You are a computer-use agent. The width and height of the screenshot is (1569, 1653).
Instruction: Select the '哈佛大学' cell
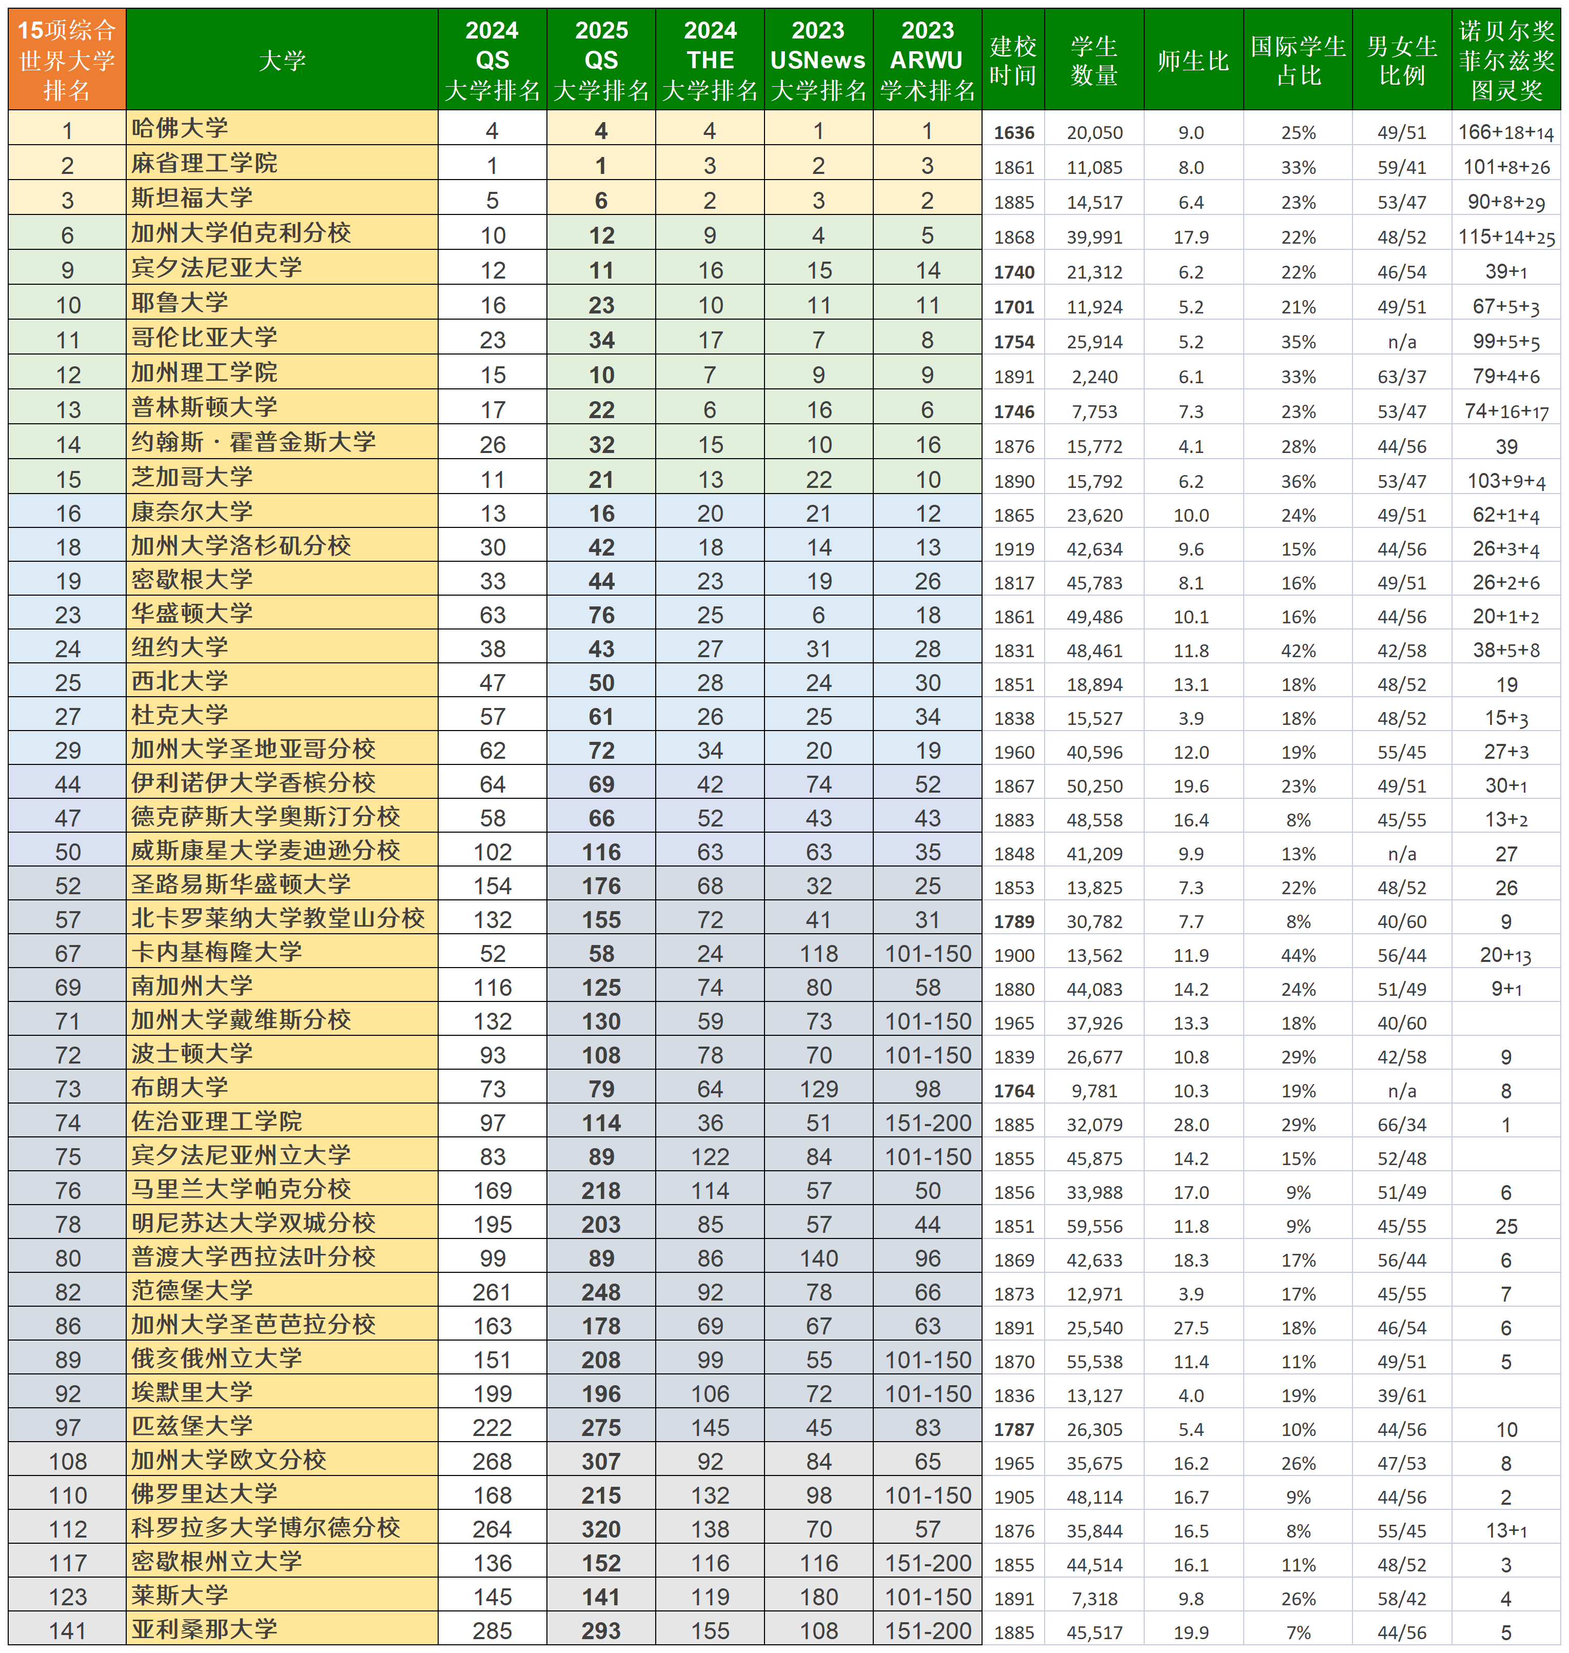tap(282, 128)
